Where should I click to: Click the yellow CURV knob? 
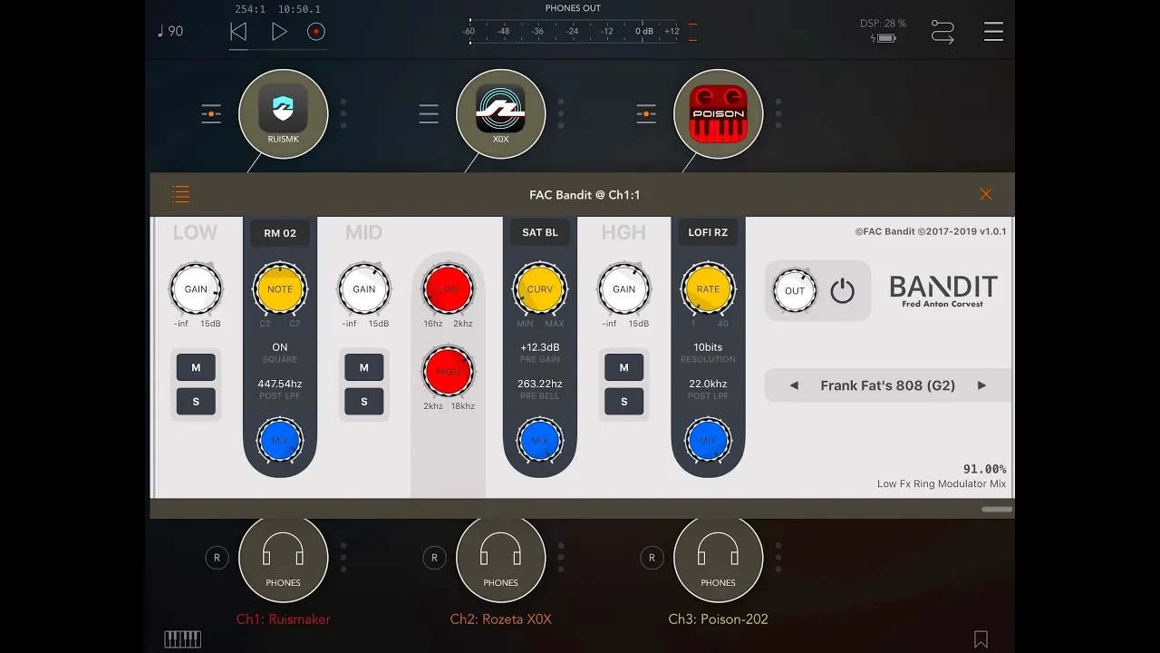pyautogui.click(x=540, y=289)
